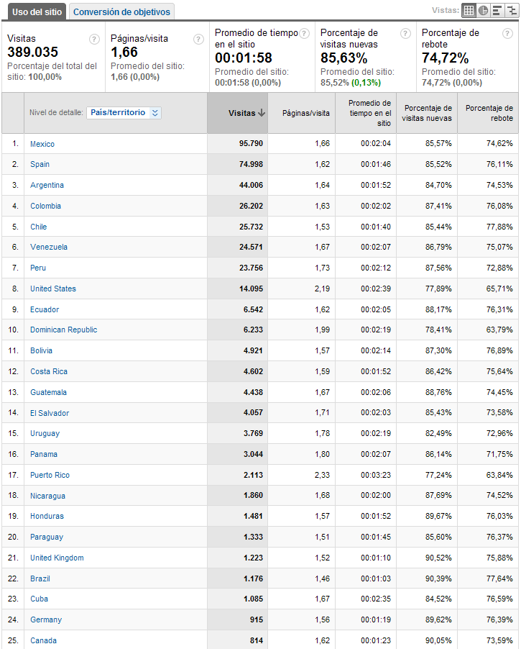521x649 pixels.
Task: Open help for Porcentaje de visitas nuevas
Action: click(405, 34)
